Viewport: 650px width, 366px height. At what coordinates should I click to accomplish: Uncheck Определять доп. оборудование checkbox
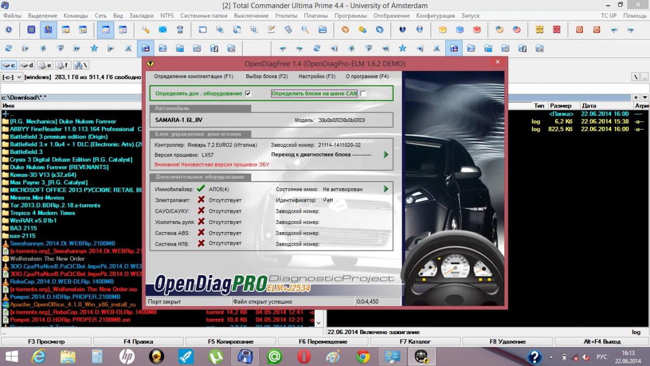click(248, 93)
